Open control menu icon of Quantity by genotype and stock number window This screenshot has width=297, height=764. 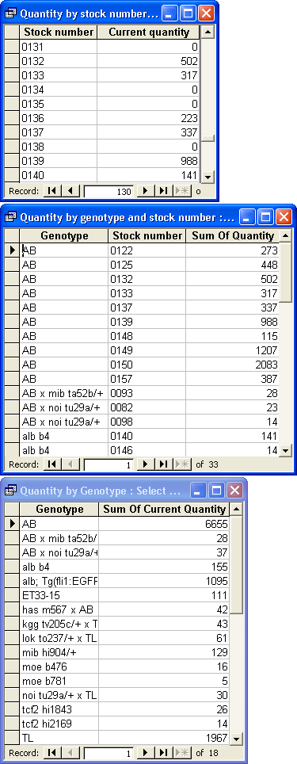point(10,217)
